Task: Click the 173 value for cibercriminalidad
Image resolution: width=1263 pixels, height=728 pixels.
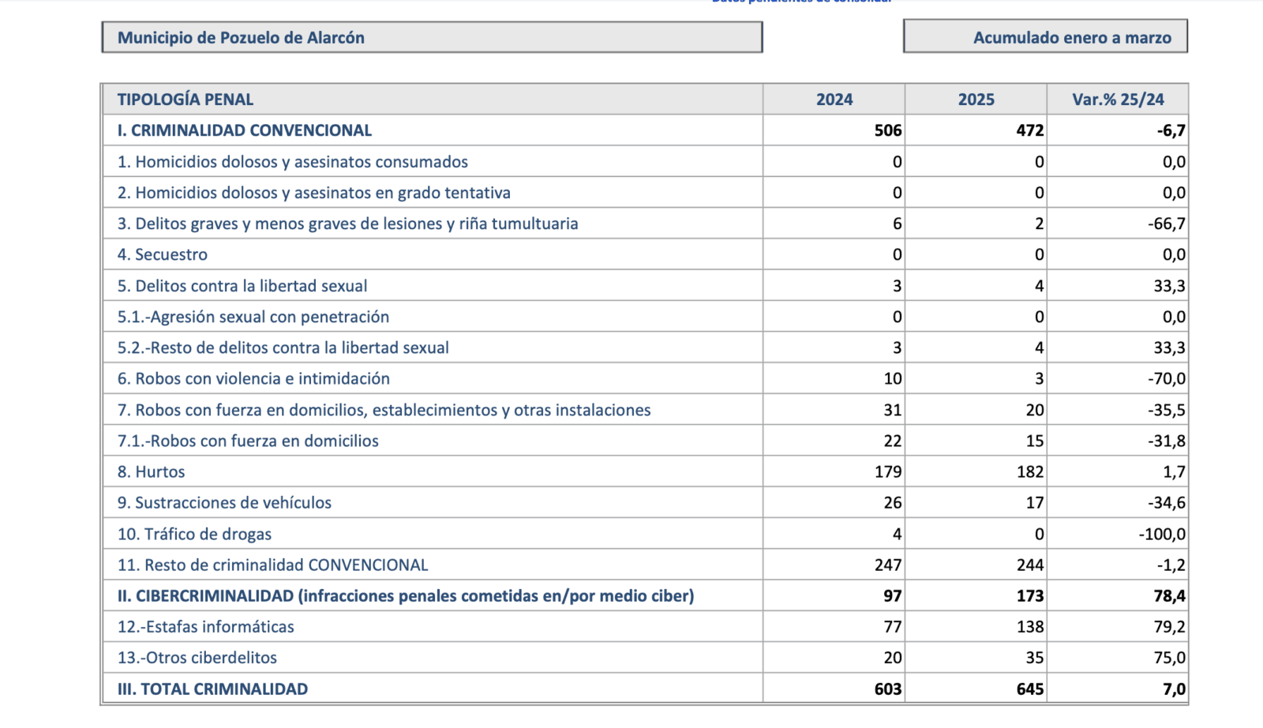Action: [x=1030, y=595]
